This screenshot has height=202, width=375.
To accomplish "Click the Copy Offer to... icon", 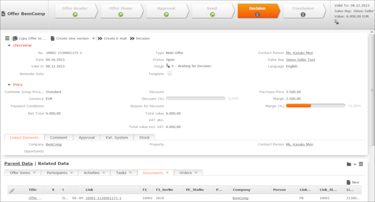I will (x=15, y=38).
